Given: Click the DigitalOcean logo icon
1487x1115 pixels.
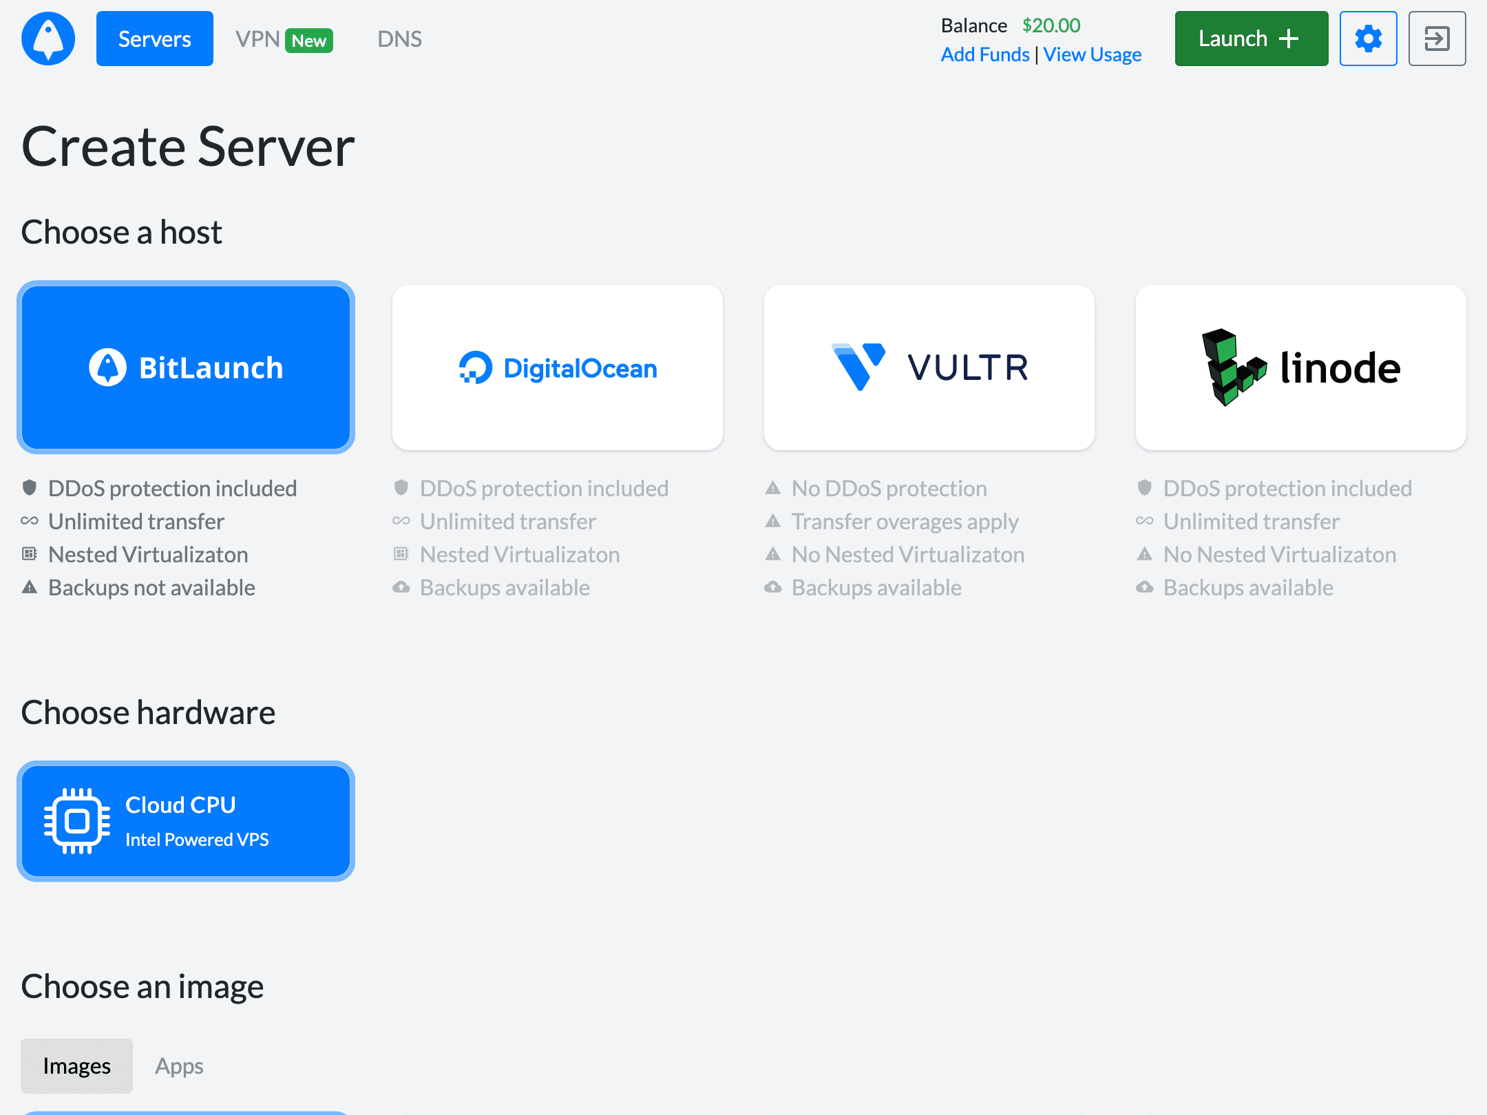Looking at the screenshot, I should point(476,368).
